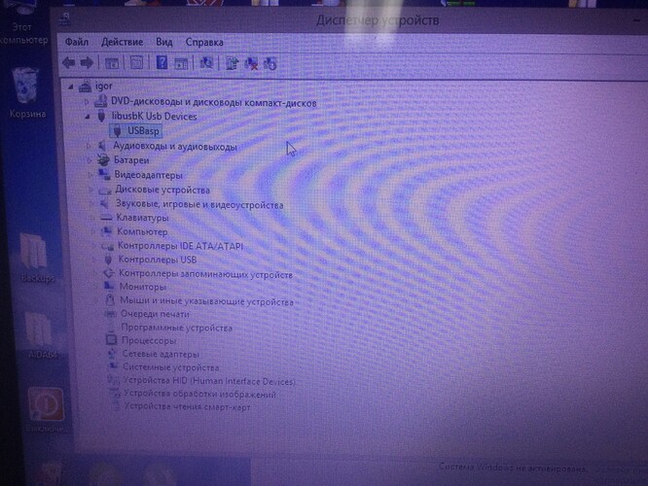
Task: Select the Батареи category
Action: coord(131,160)
